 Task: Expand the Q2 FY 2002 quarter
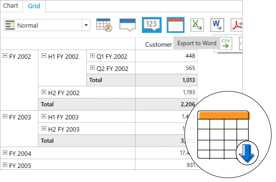point(92,68)
